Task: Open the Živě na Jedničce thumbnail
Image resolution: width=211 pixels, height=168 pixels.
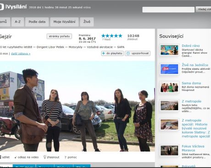Action: [x=169, y=69]
